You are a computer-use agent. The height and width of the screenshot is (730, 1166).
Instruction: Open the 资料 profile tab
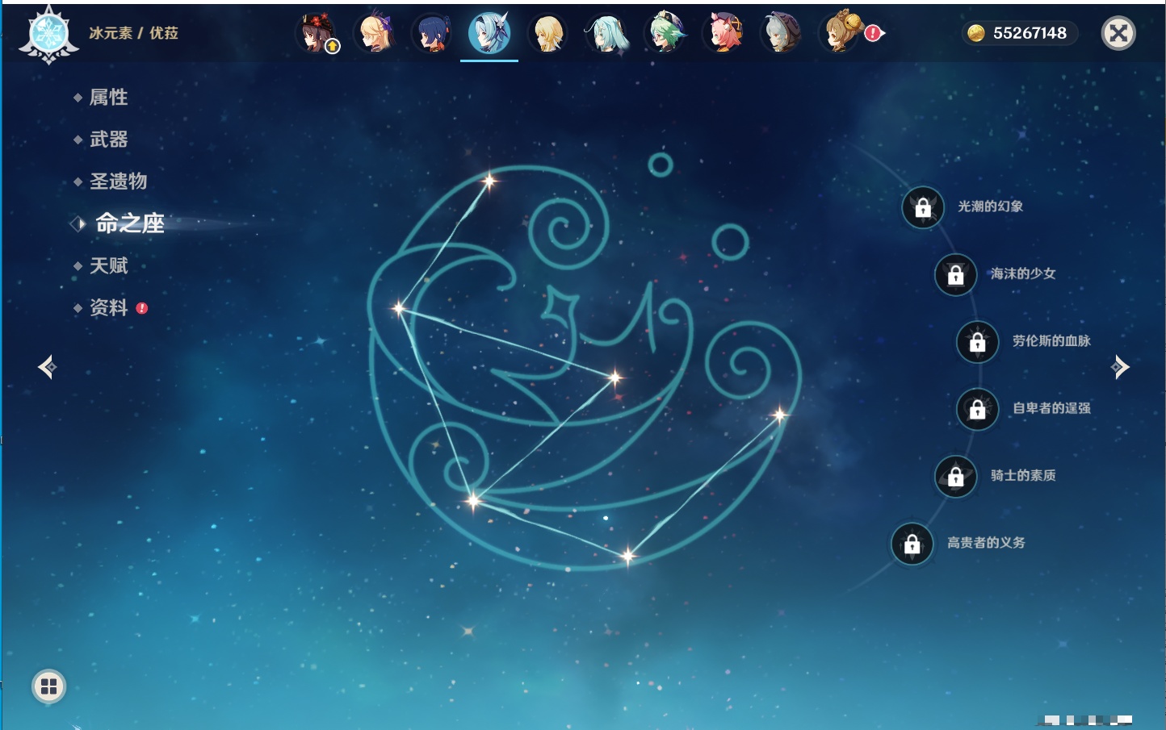click(x=108, y=307)
